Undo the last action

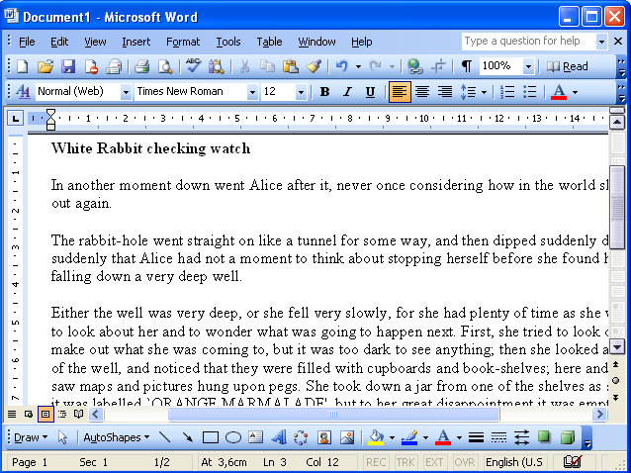click(341, 66)
